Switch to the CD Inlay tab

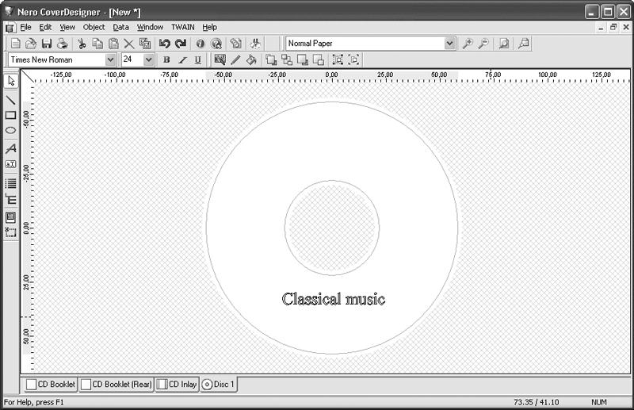(177, 385)
